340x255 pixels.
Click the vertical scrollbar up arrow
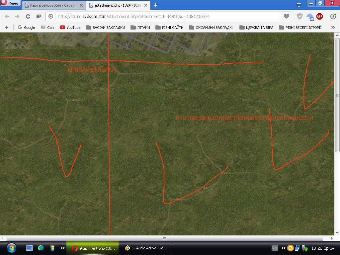(337, 35)
